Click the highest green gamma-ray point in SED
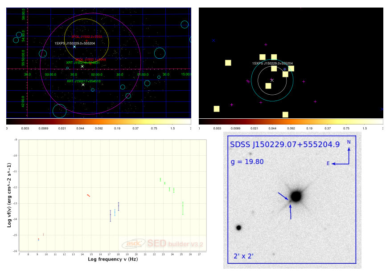The height and width of the screenshot is (274, 390). point(160,179)
